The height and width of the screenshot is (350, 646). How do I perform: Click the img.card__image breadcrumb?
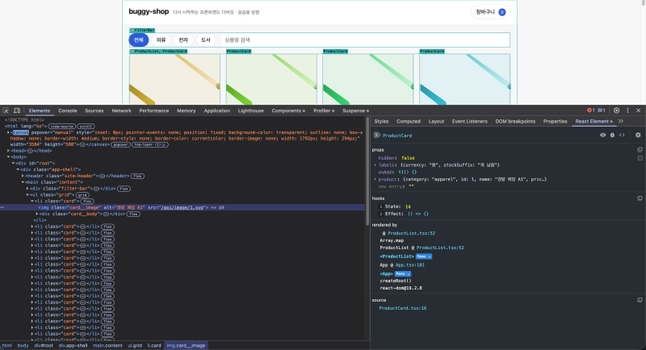click(186, 345)
